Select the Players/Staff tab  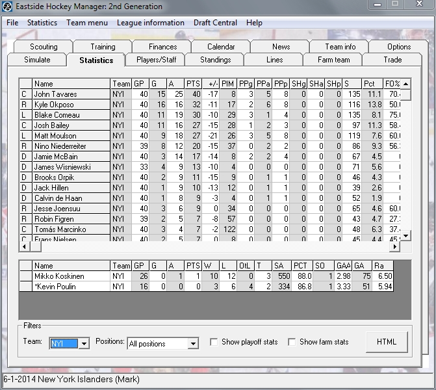(156, 60)
